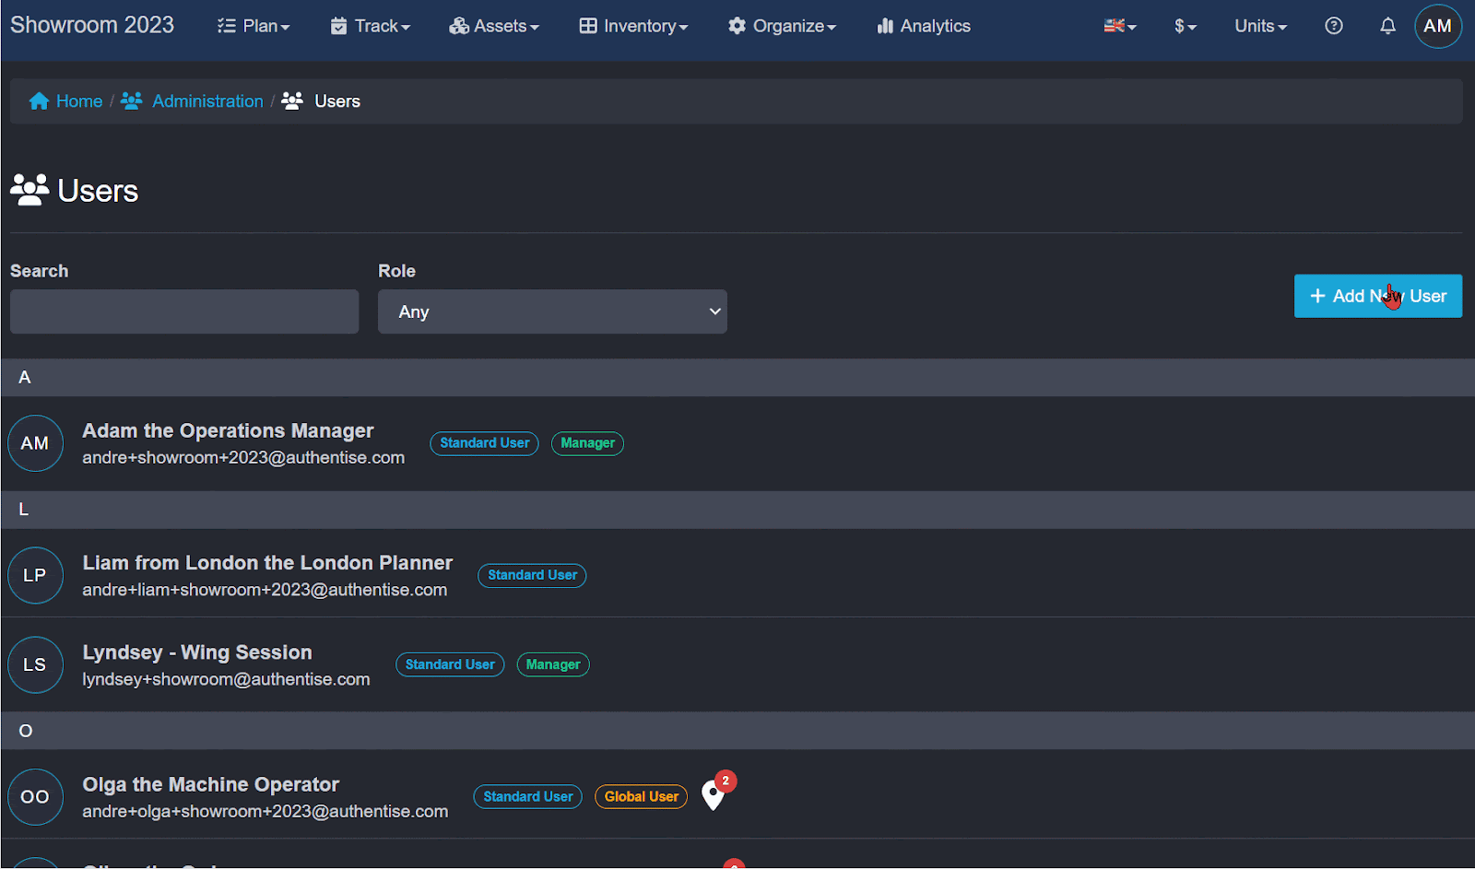Open the currency dollar dropdown
This screenshot has width=1475, height=869.
tap(1185, 26)
